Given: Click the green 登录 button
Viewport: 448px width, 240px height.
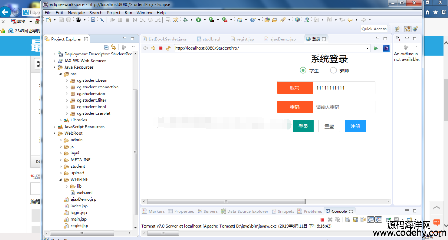Looking at the screenshot, I should tap(303, 126).
